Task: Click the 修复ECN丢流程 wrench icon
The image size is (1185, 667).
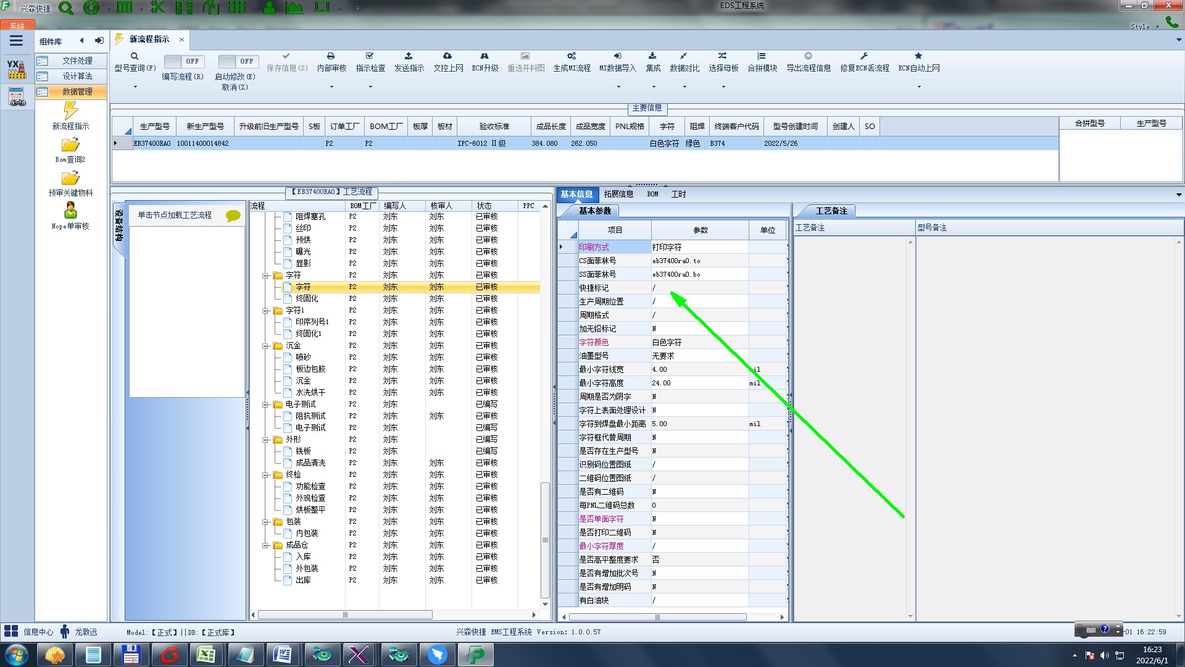Action: (x=864, y=56)
